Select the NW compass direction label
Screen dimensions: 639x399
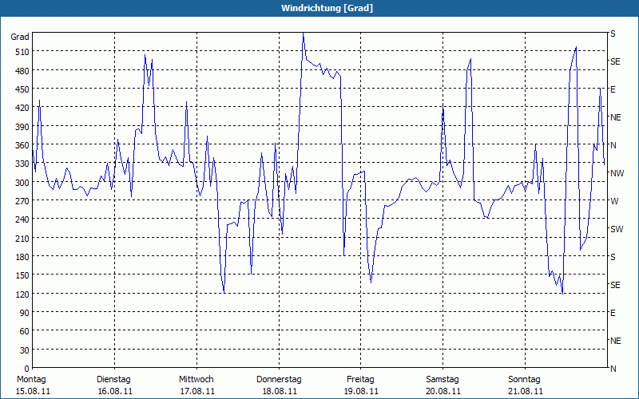[617, 173]
